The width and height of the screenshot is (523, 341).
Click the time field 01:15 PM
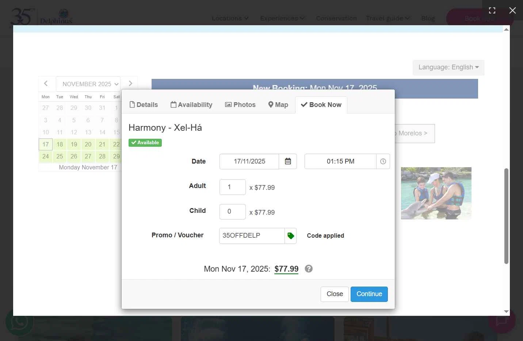point(340,161)
